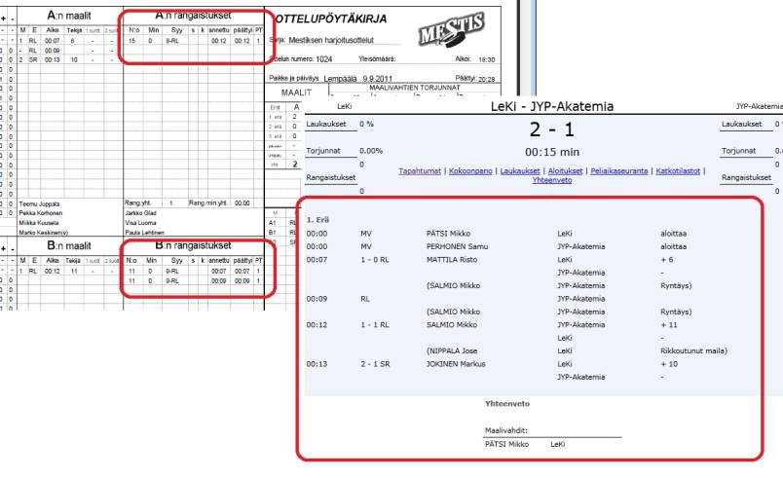Open the Tapahtumat link

420,171
